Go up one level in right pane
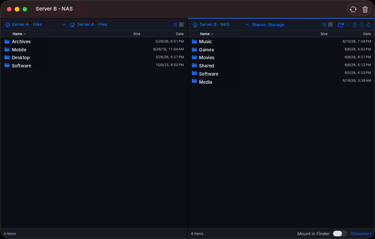 click(x=247, y=25)
